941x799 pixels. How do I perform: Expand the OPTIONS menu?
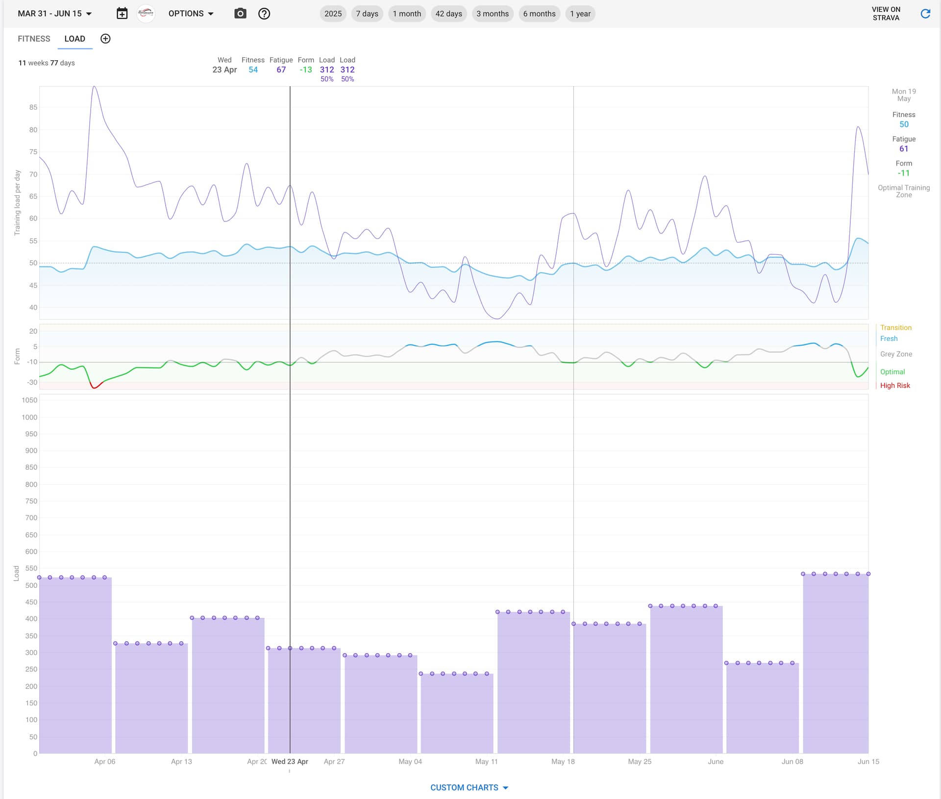(x=191, y=14)
